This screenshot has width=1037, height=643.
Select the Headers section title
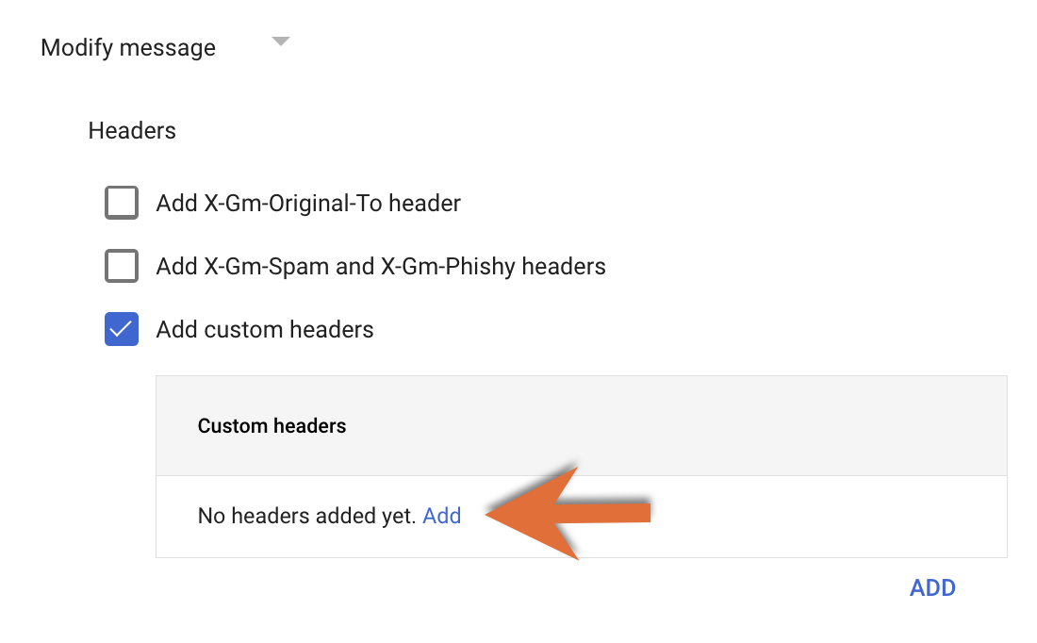132,130
